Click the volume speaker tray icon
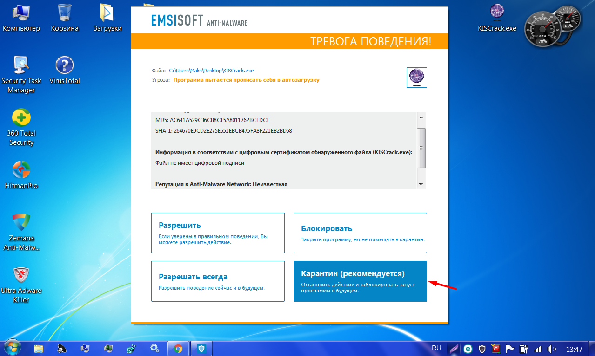This screenshot has width=595, height=356. 552,349
